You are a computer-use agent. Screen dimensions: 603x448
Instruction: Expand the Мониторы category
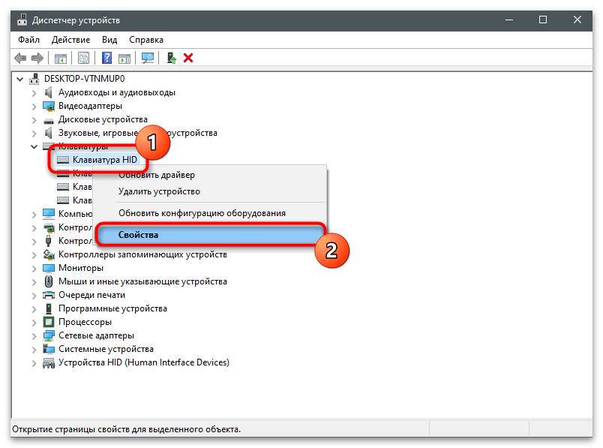(34, 268)
